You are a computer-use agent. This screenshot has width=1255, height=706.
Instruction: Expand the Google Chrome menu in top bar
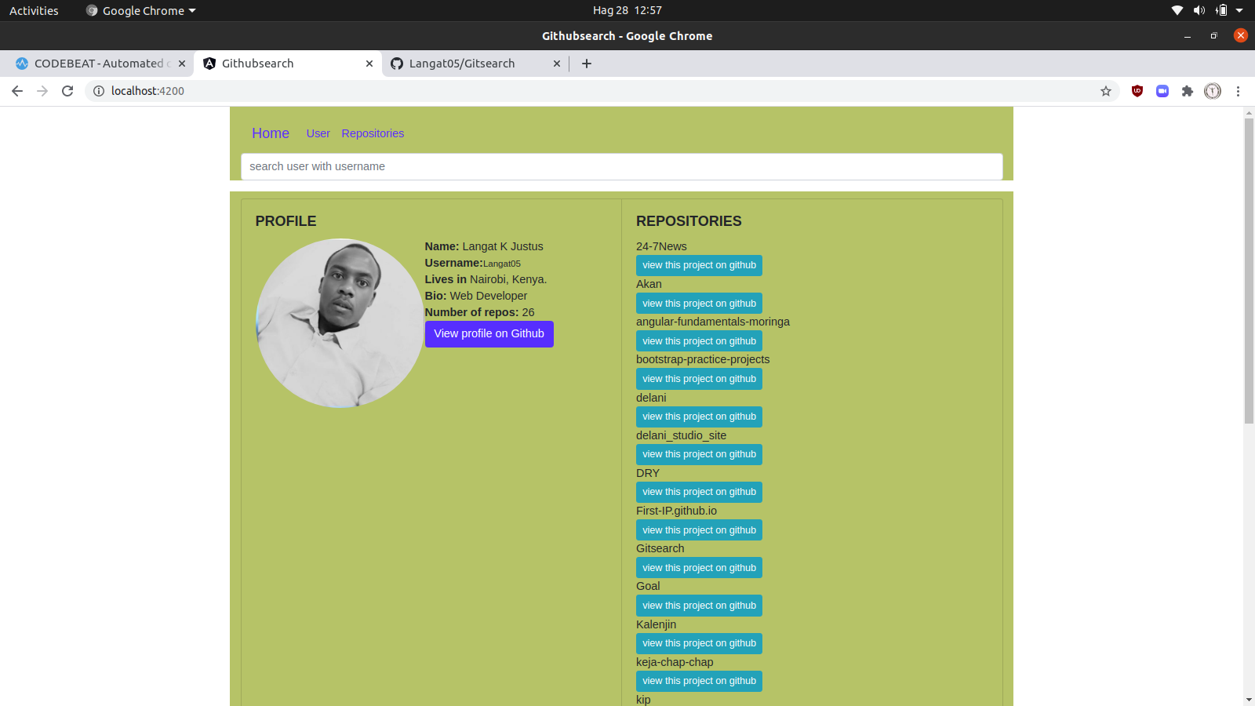(x=140, y=10)
